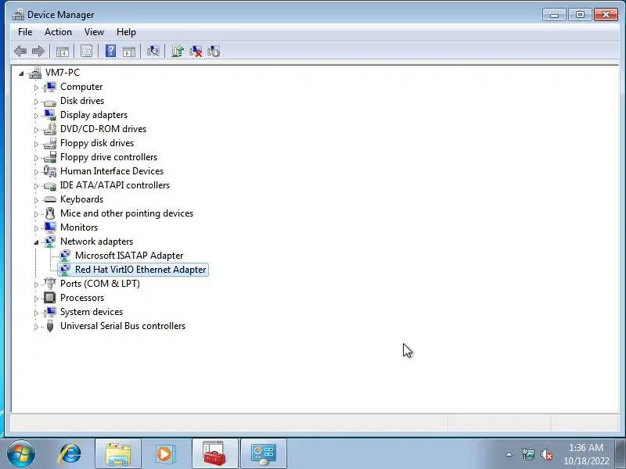Click the Monitors category icon
The height and width of the screenshot is (469, 626).
coord(50,227)
